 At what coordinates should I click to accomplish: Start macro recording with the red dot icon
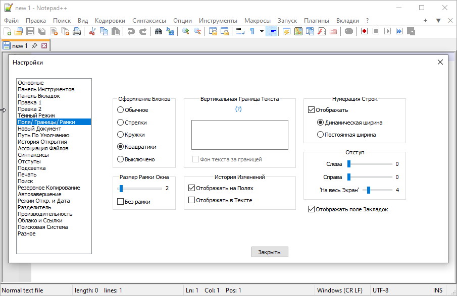364,31
